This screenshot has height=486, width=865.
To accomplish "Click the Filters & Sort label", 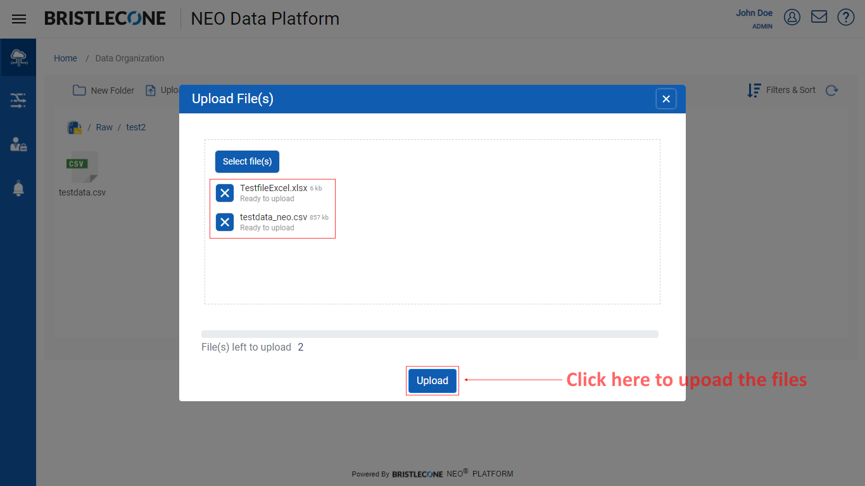I will pyautogui.click(x=791, y=90).
